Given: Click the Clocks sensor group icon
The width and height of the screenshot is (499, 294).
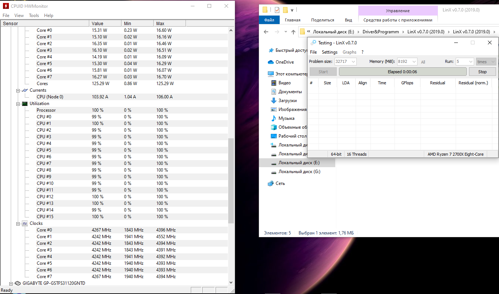Looking at the screenshot, I should (x=25, y=223).
